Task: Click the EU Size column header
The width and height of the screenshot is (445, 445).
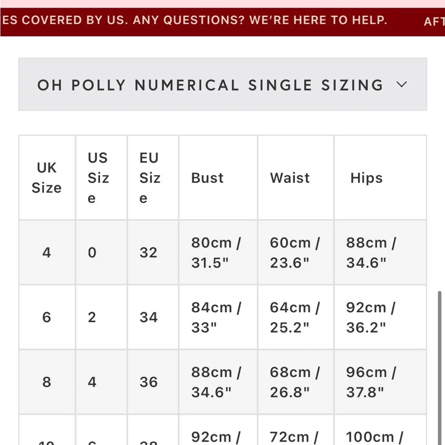Action: (149, 178)
